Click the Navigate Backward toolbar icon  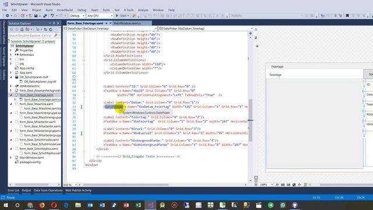pos(8,16)
